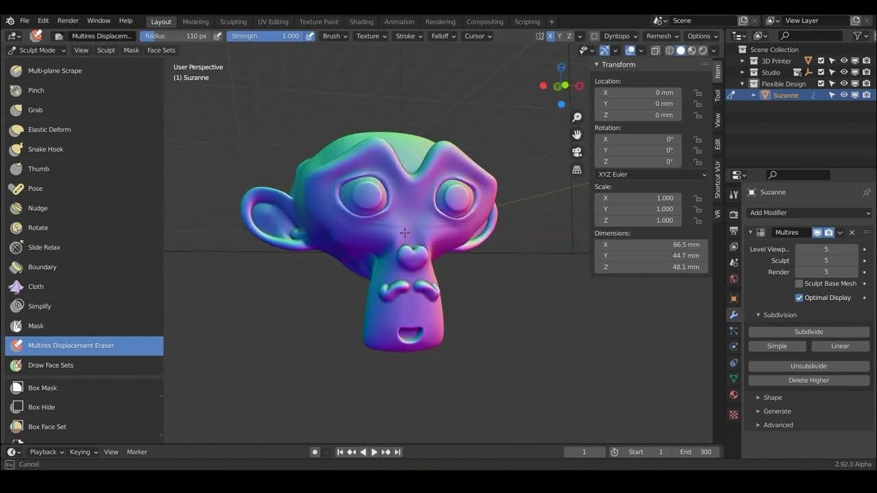
Task: Switch to the Tool sidebar tab
Action: pos(718,95)
